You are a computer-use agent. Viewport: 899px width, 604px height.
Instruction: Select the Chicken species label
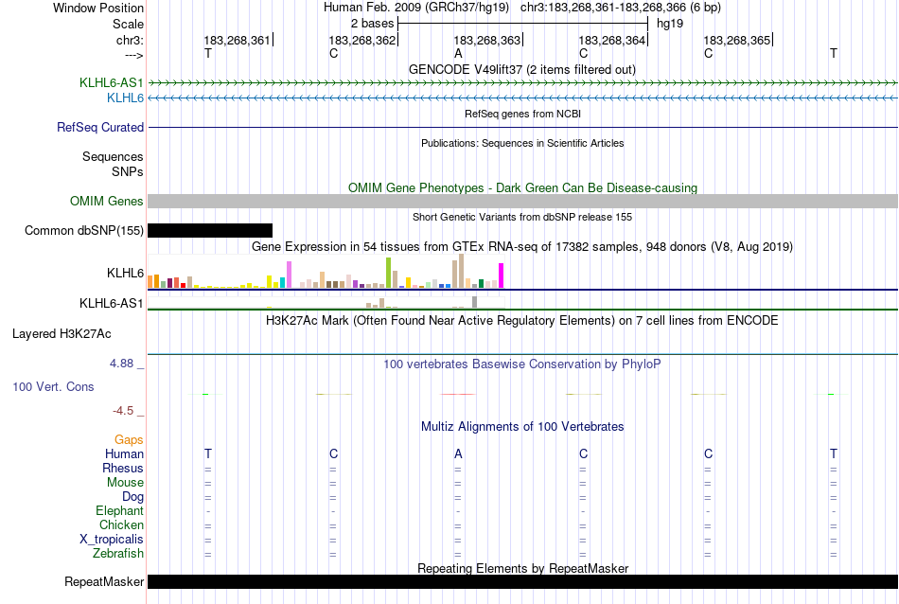click(121, 524)
